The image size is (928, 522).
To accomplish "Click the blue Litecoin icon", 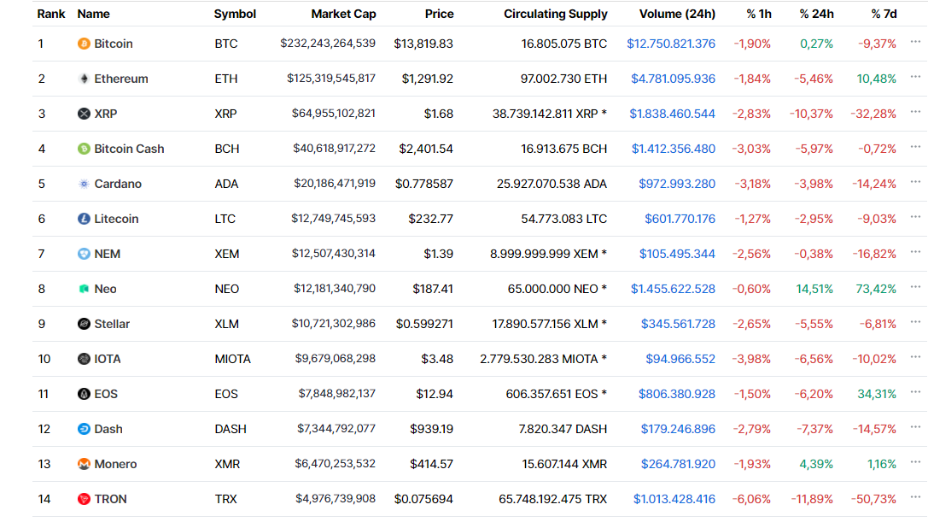I will 84,219.
